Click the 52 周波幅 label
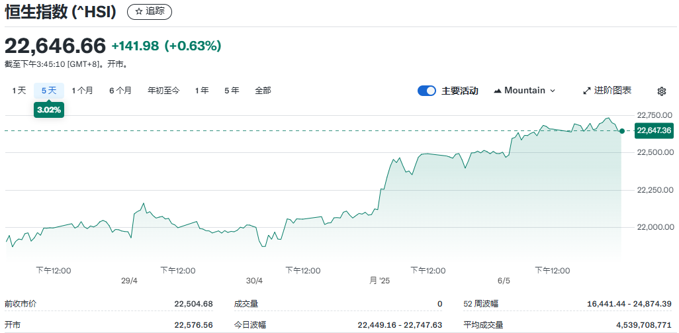The image size is (679, 333). coord(480,304)
